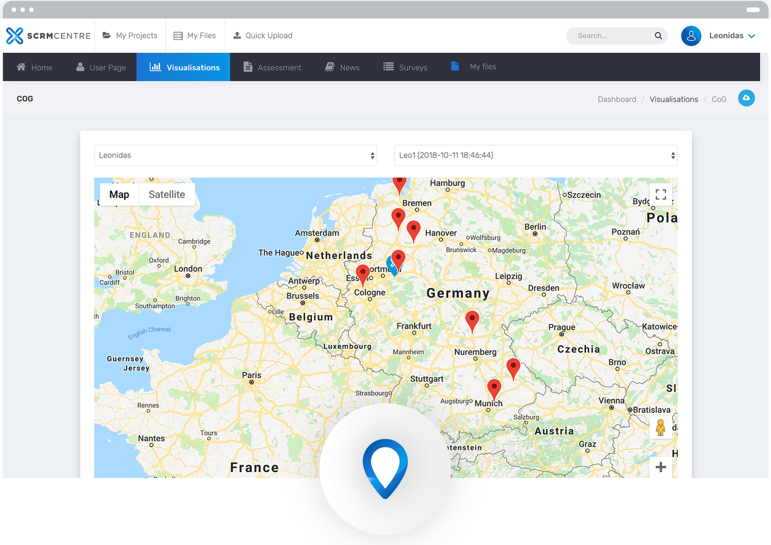Open the Leonidas user selection dropdown

click(x=235, y=155)
